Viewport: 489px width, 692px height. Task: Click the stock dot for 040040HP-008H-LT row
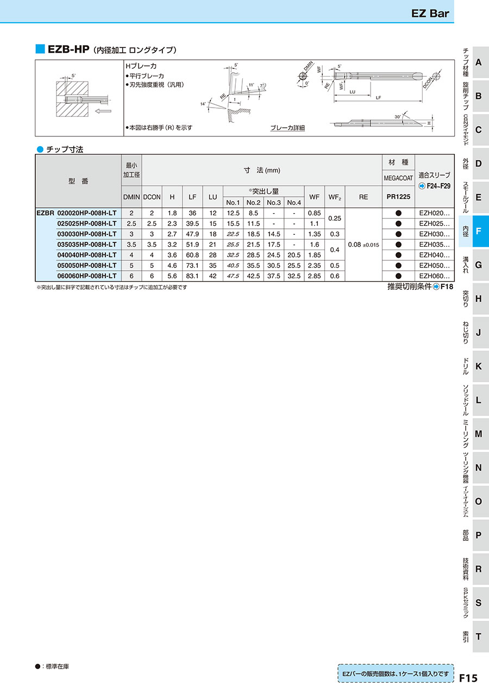398,255
